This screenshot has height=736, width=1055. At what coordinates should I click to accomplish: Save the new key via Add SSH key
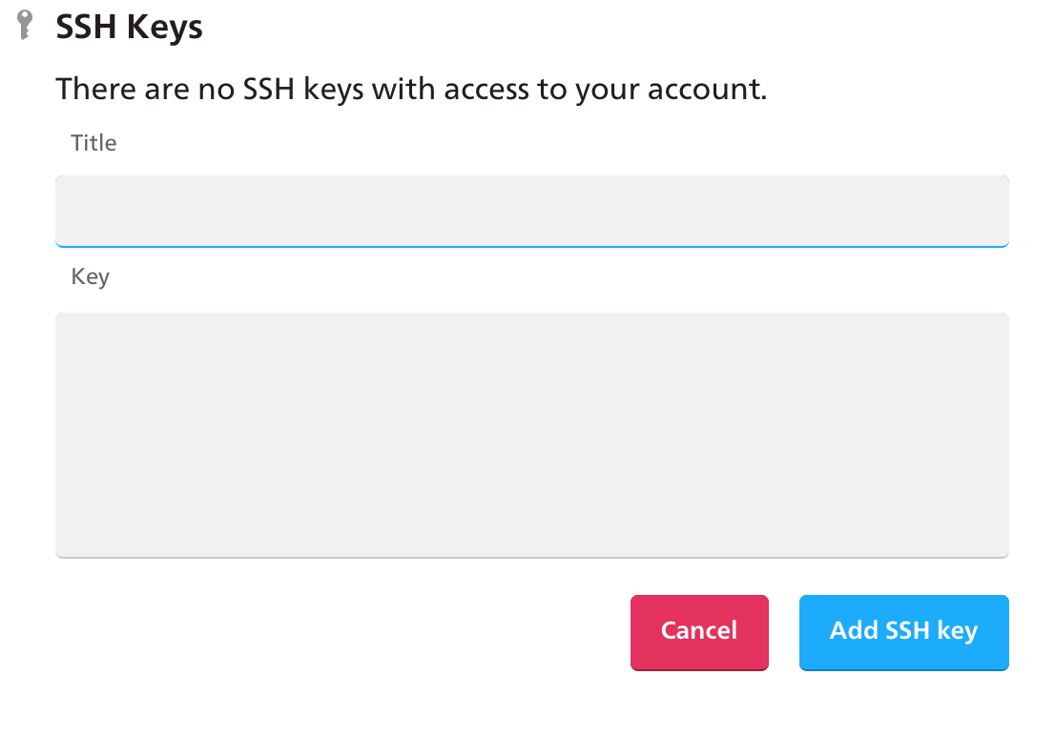click(x=903, y=632)
